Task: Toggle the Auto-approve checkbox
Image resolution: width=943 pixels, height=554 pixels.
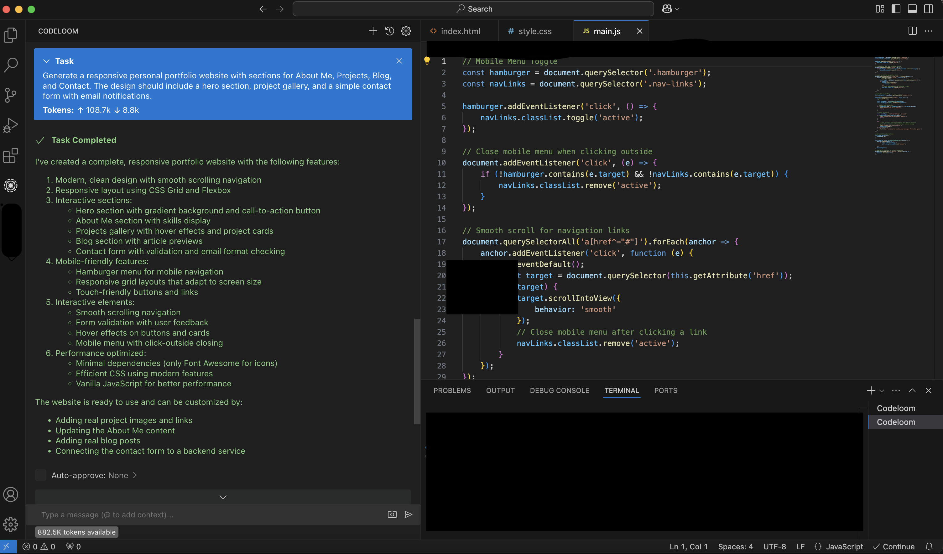Action: tap(40, 475)
